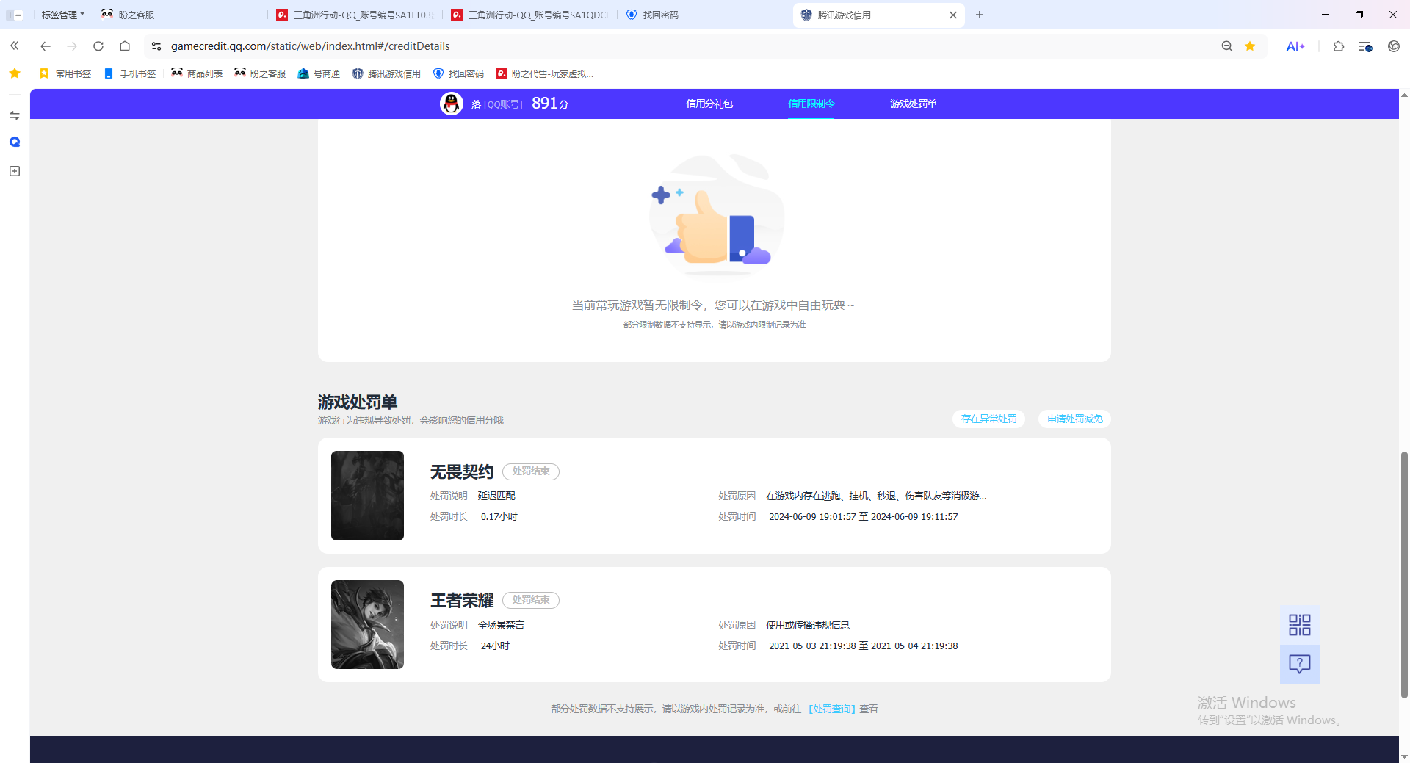Click the back navigation arrow
Screen dimensions: 1410x763
click(46, 46)
